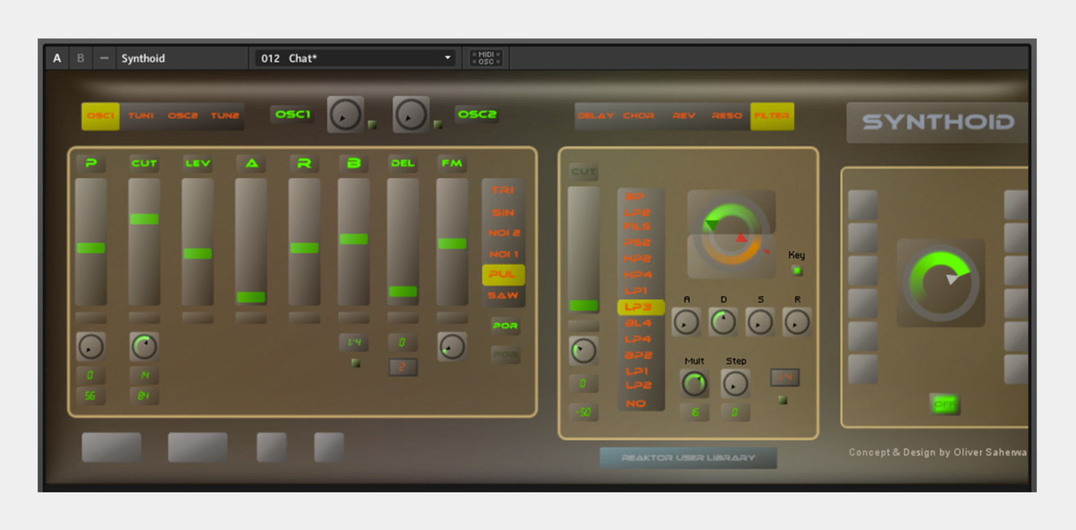Enable the FILTER effect button
This screenshot has width=1076, height=530.
772,116
